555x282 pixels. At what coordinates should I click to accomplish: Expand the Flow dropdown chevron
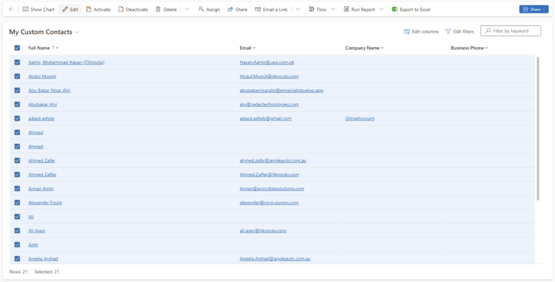[x=333, y=9]
